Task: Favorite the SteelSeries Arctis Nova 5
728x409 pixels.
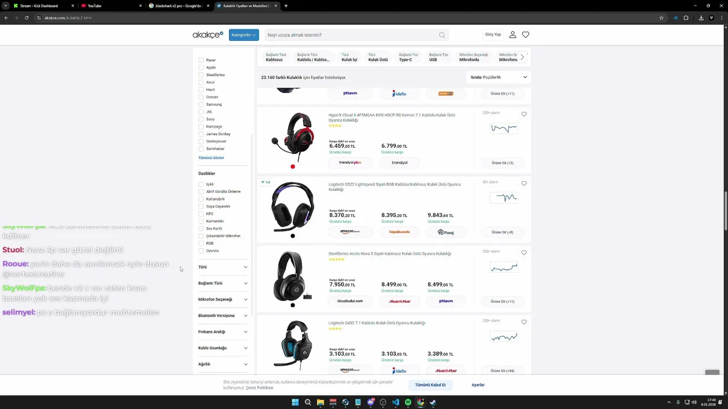Action: 524,253
